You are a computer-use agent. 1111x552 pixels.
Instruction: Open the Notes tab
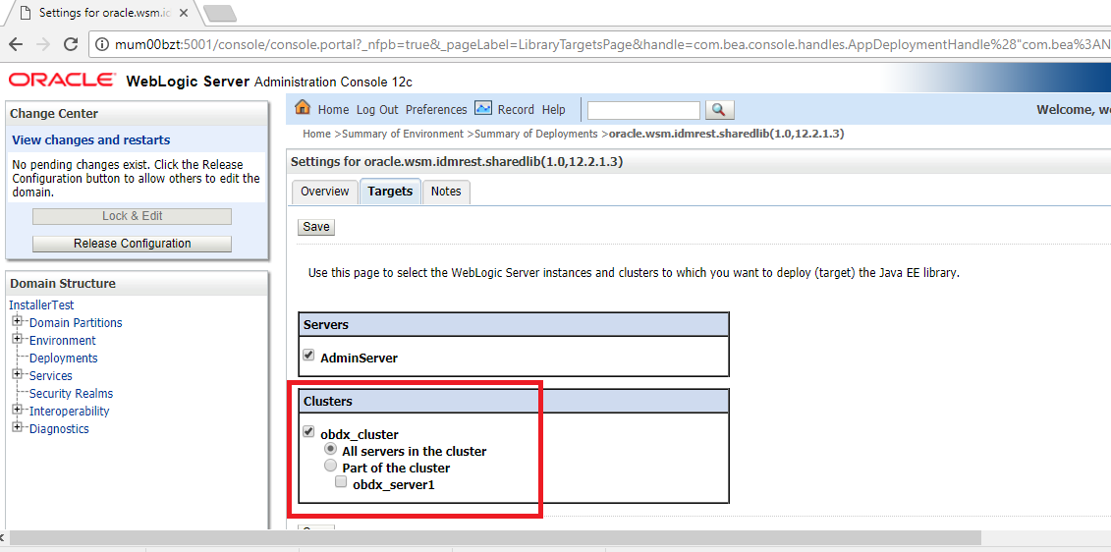446,192
